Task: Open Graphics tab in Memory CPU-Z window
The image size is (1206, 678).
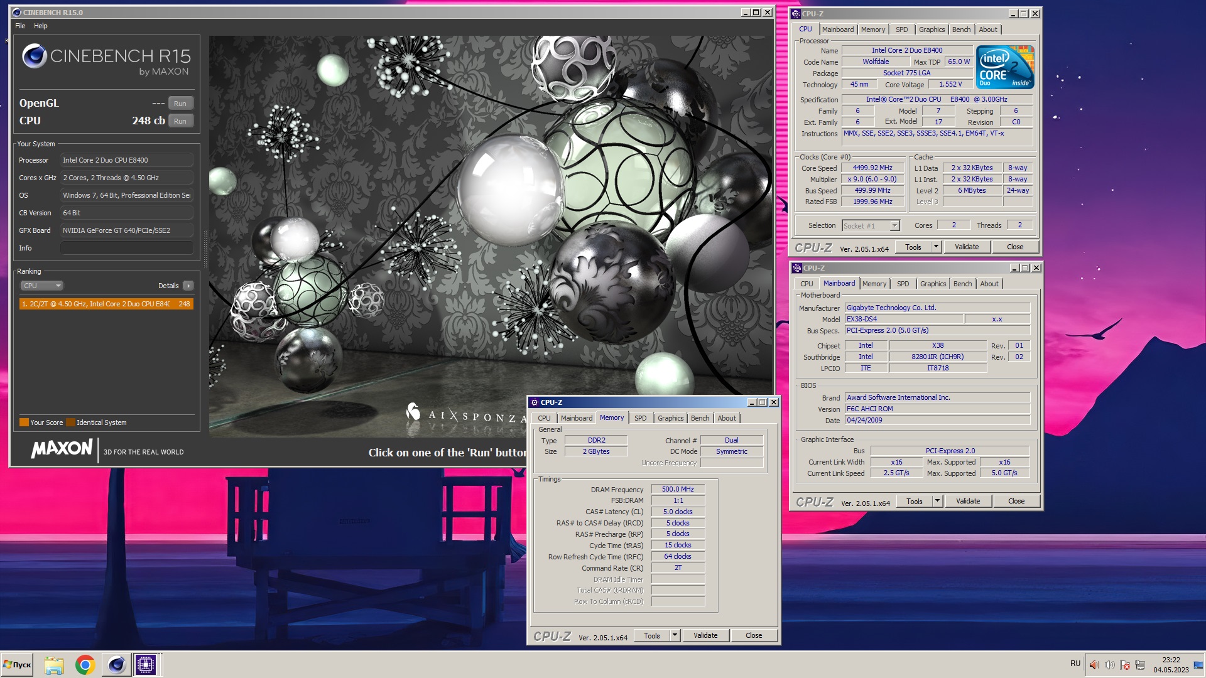Action: [x=670, y=418]
